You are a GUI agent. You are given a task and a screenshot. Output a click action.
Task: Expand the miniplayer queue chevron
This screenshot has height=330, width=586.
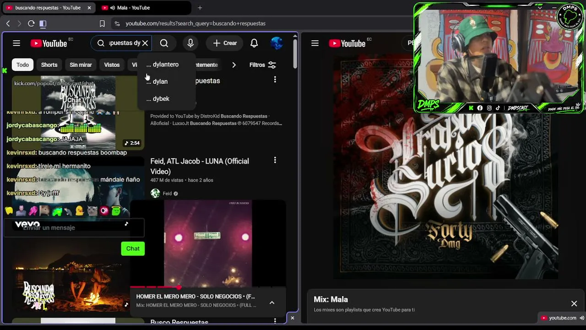tap(272, 302)
